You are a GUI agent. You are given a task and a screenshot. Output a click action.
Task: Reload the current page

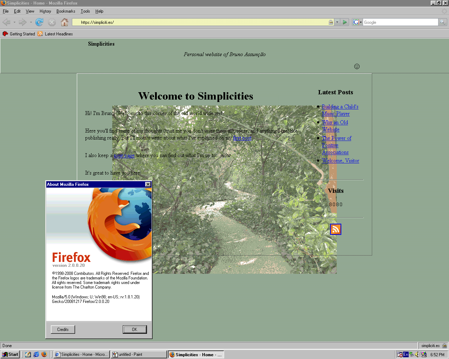pyautogui.click(x=39, y=22)
